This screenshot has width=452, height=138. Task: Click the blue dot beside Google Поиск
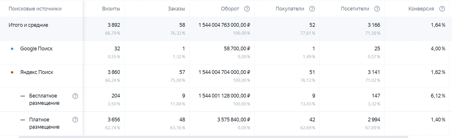click(x=12, y=49)
